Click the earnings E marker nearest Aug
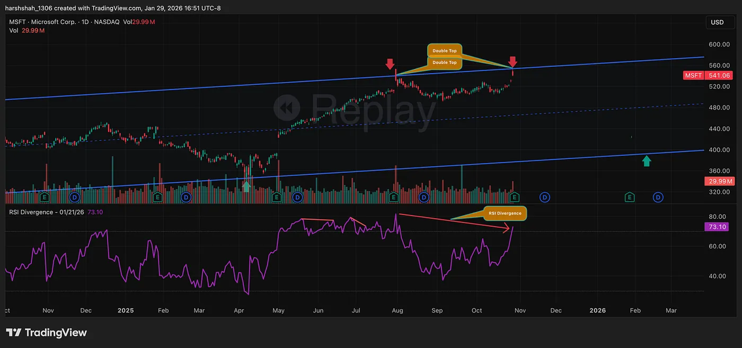This screenshot has width=742, height=348. point(393,197)
